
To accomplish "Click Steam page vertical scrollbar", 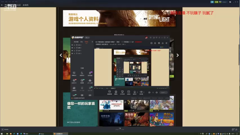I will coord(239,54).
